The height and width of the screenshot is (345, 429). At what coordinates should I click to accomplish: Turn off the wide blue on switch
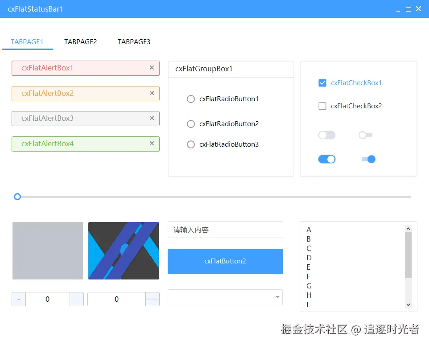click(327, 159)
